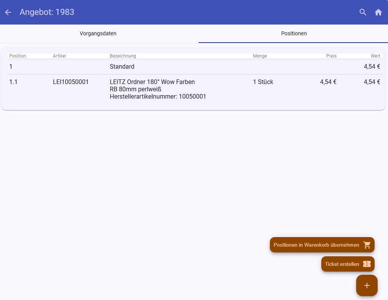388x300 pixels.
Task: Click the plus floating action button
Action: coord(367,285)
